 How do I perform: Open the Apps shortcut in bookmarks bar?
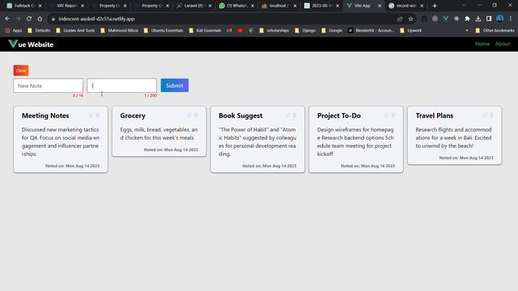tap(14, 31)
